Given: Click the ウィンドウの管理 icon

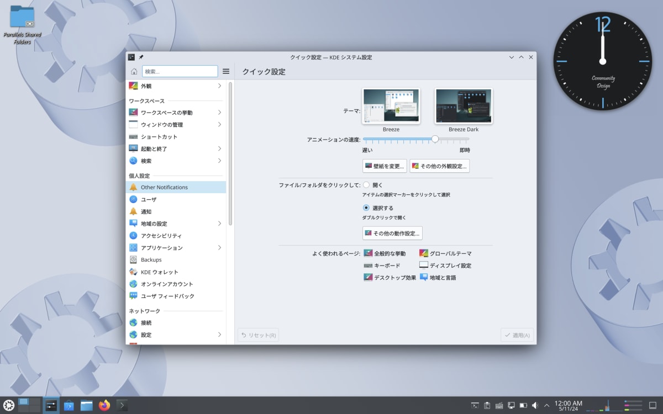Looking at the screenshot, I should tap(133, 125).
